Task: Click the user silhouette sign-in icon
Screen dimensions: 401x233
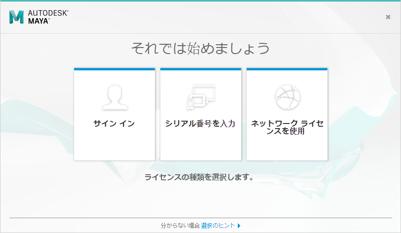Action: 115,97
